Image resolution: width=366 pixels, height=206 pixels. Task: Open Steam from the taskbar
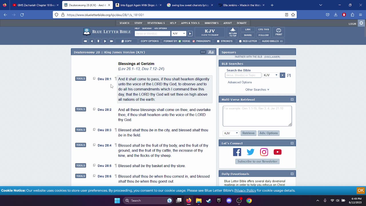click(209, 201)
